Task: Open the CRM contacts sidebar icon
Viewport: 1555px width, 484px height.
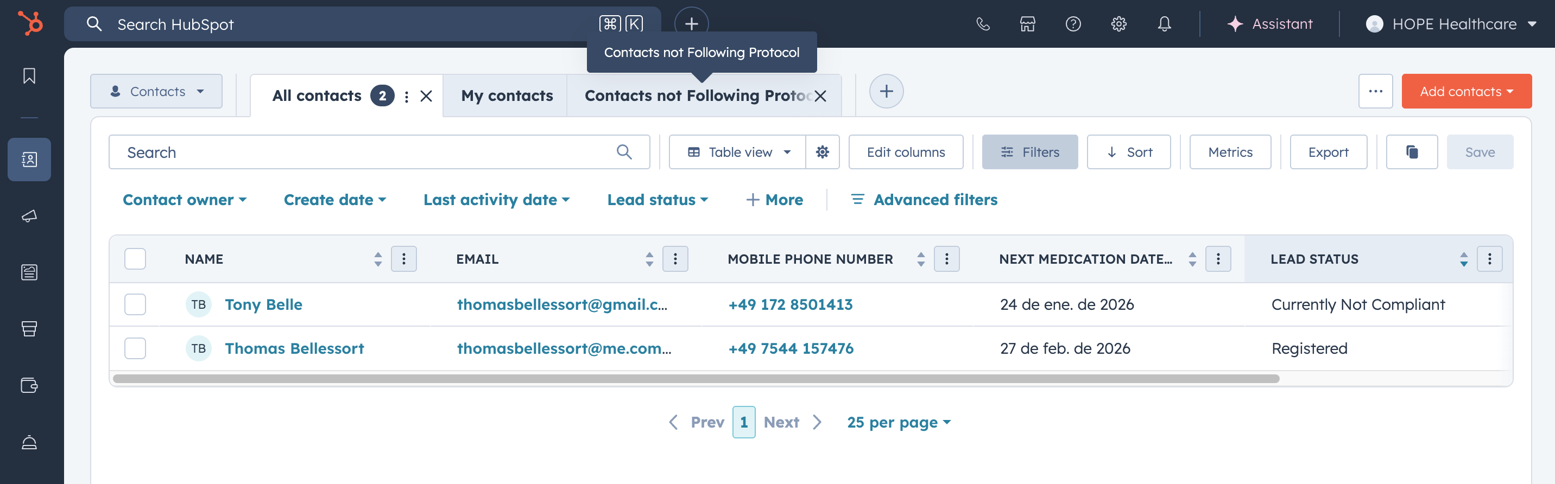Action: point(29,160)
